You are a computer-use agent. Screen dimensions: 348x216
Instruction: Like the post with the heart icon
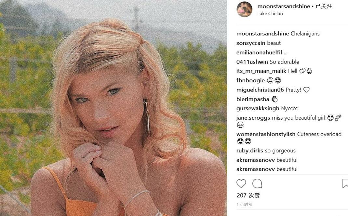click(x=241, y=184)
